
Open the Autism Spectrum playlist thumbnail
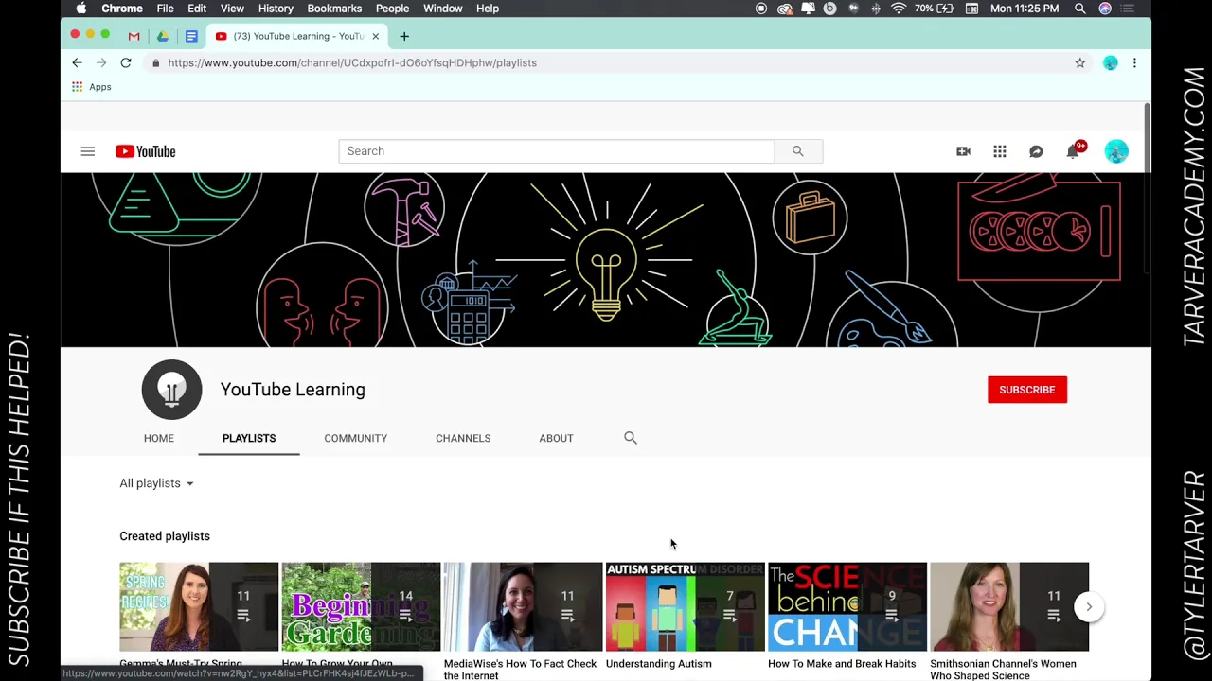[686, 607]
